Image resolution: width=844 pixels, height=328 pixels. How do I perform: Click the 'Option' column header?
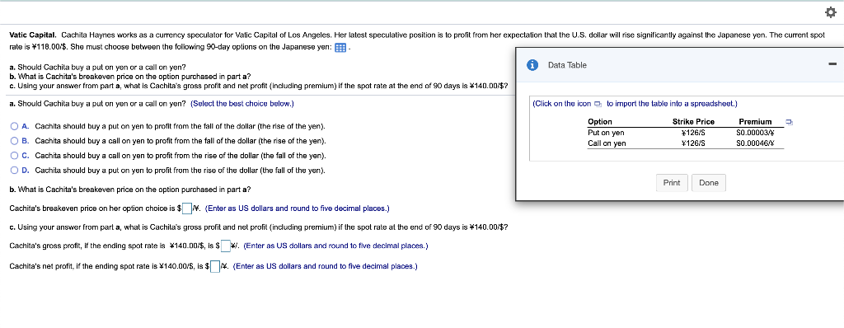[600, 122]
